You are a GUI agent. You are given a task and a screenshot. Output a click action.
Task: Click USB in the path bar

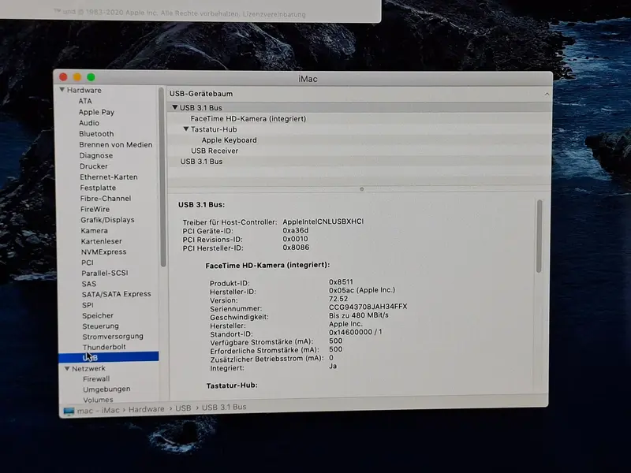183,408
